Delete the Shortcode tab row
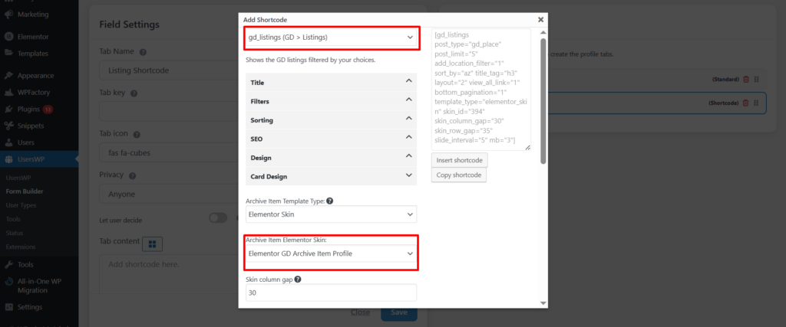Image resolution: width=786 pixels, height=327 pixels. pyautogui.click(x=745, y=103)
